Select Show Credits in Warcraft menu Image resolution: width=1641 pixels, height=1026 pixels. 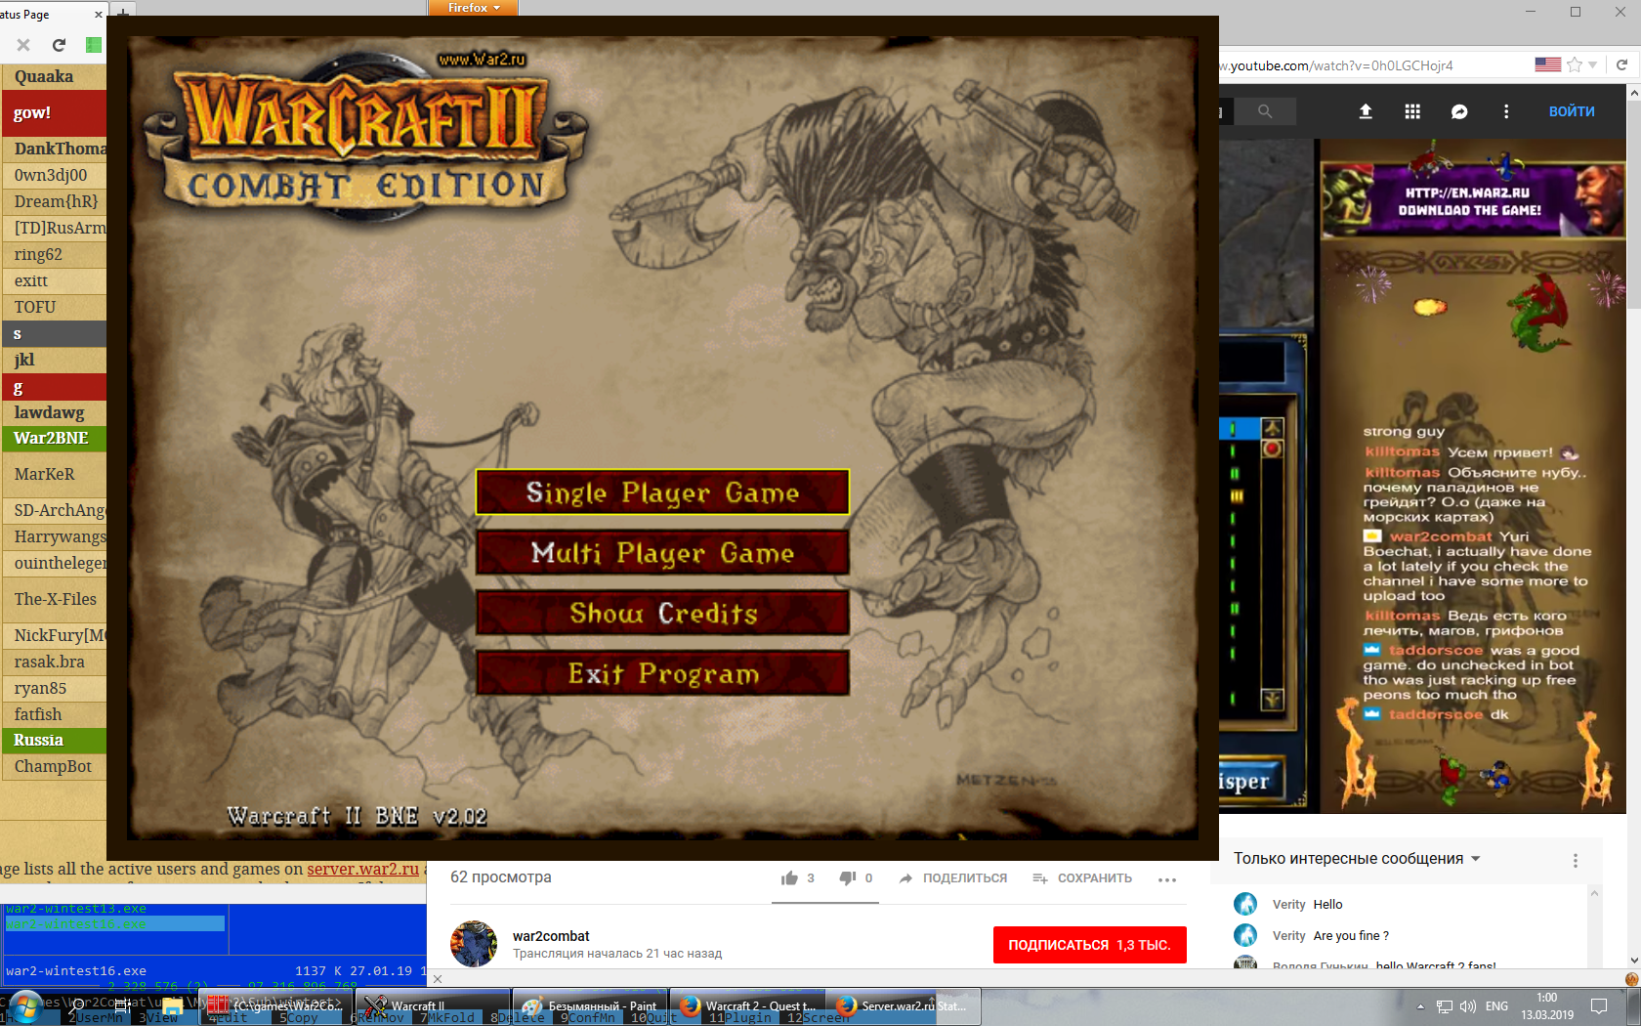point(662,613)
